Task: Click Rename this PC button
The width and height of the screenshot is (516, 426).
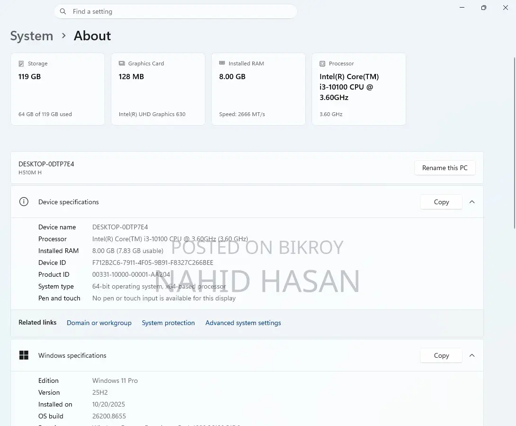Action: pyautogui.click(x=445, y=168)
